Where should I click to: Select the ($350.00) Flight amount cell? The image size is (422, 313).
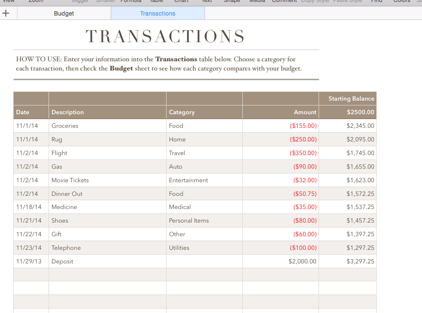(x=281, y=153)
